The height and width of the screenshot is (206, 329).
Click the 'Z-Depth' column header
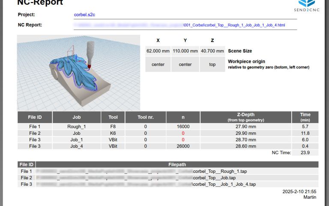[x=246, y=117]
